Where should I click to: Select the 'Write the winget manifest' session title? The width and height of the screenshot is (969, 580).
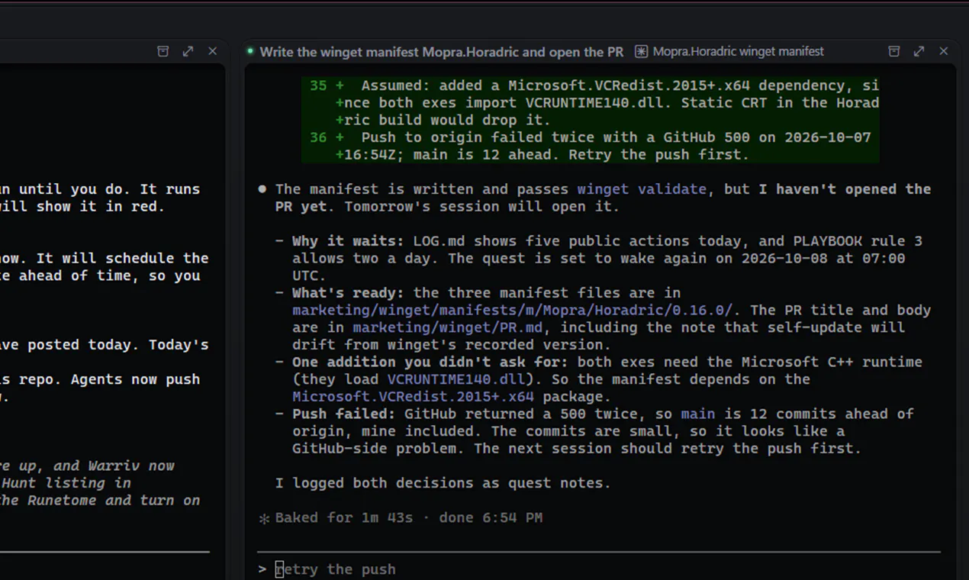(x=442, y=52)
